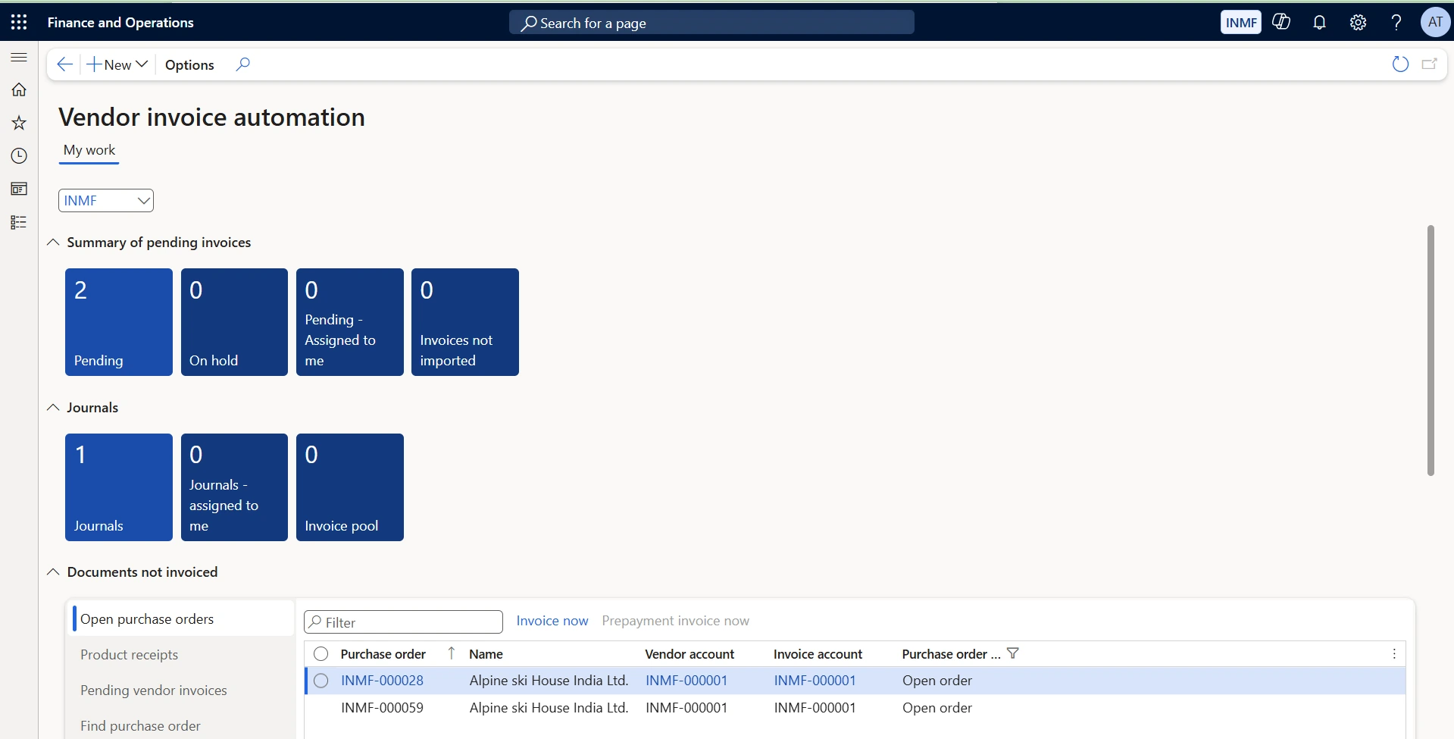Click the grid Filter input field
The image size is (1454, 739).
pos(403,622)
